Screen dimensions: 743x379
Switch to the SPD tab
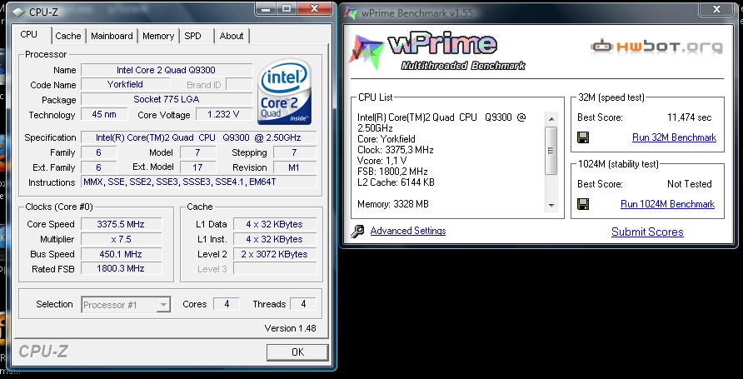pos(193,36)
